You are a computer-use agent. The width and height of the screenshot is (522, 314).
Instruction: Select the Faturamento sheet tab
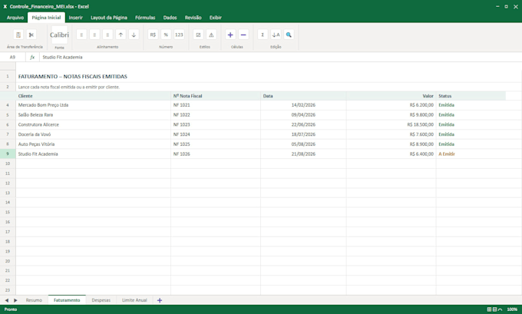point(67,300)
